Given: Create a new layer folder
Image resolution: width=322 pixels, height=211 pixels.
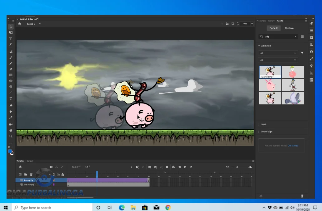Looking at the screenshot, I should point(26,175).
